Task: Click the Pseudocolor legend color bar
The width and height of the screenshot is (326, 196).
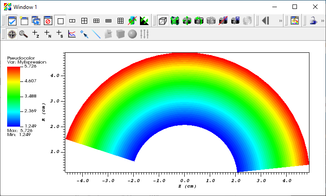Action: 14,97
